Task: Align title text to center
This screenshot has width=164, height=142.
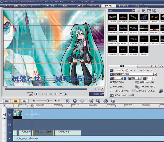Action: tap(144, 71)
